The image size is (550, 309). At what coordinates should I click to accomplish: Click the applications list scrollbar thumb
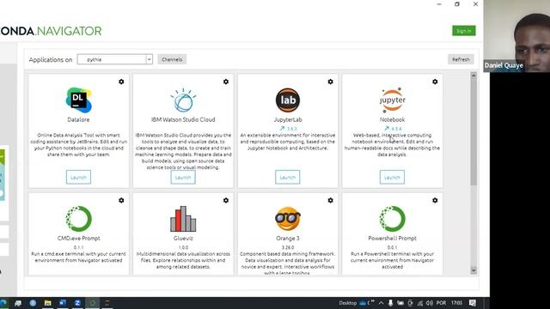(474, 132)
